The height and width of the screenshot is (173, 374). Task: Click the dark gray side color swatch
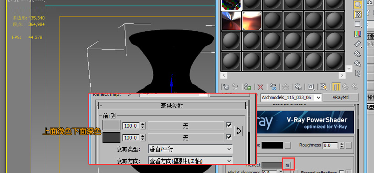click(x=111, y=137)
